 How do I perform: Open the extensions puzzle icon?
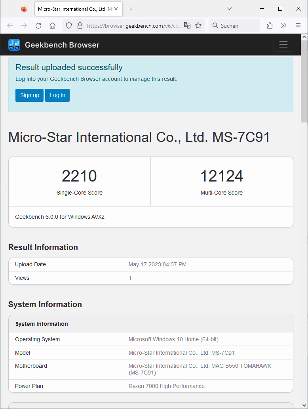270,25
